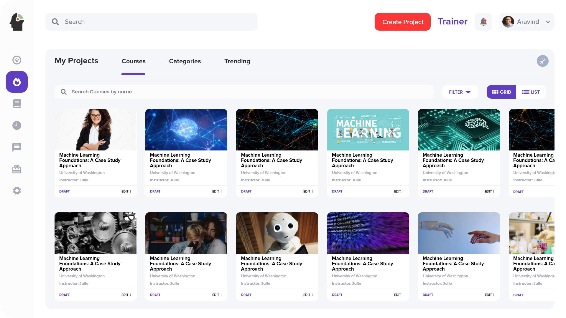The image size is (566, 318).
Task: Select the flame projects icon in sidebar
Action: click(17, 82)
